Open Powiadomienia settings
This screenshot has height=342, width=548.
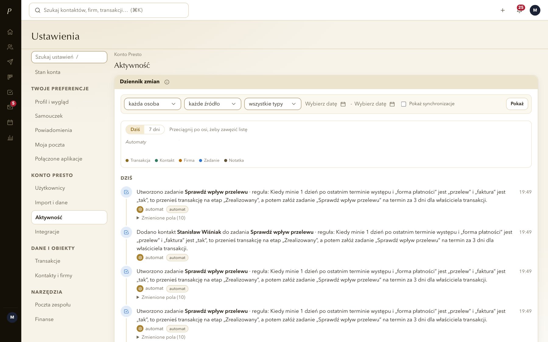pos(54,130)
